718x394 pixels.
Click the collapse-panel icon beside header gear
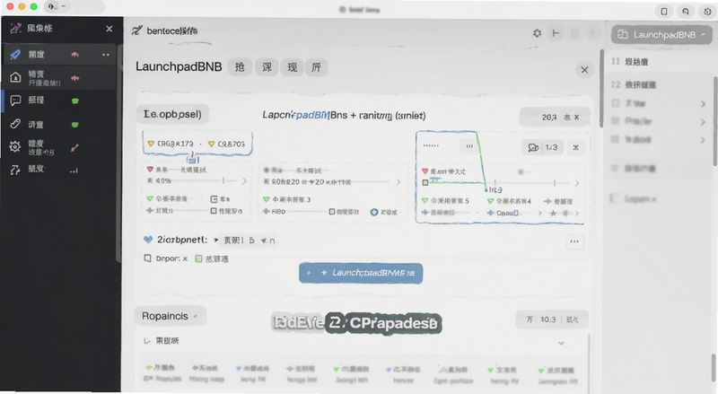coord(556,33)
